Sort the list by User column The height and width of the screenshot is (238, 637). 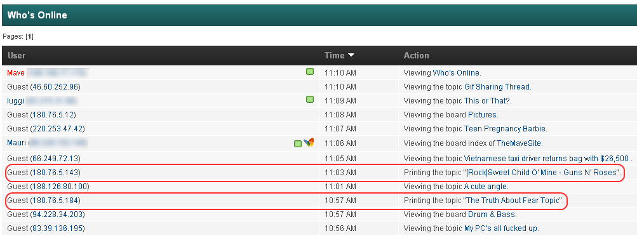coord(17,56)
